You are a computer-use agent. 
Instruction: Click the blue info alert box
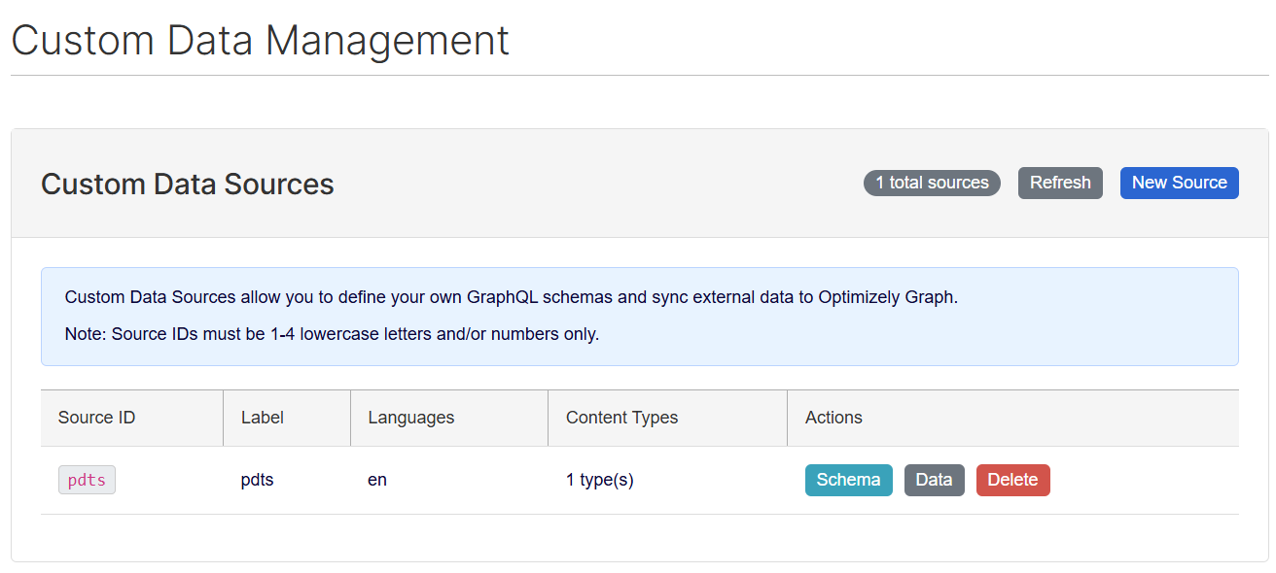[1070, 330]
